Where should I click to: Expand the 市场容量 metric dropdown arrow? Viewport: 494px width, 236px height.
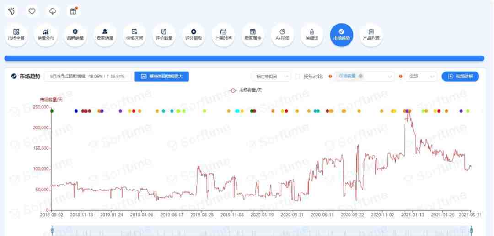[x=390, y=76]
